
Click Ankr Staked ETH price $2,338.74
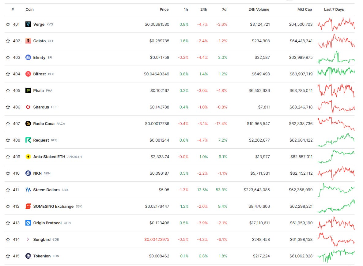click(160, 157)
